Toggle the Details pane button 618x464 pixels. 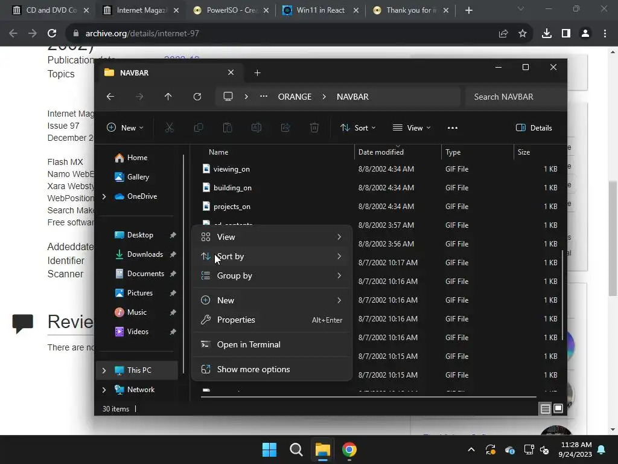click(534, 128)
